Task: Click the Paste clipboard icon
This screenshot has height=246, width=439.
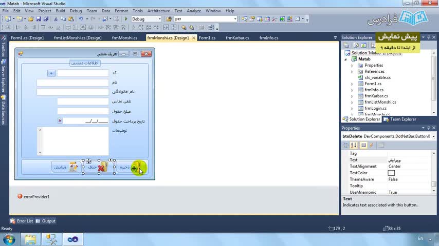Action: [x=71, y=19]
